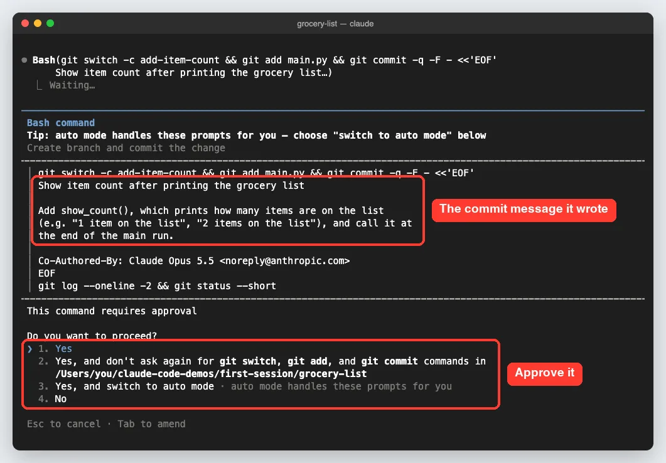Select option 4 "No"
666x463 pixels.
(52, 398)
